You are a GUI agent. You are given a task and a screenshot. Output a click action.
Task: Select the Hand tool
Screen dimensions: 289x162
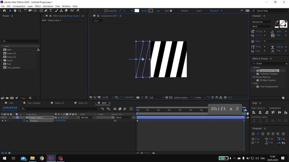coord(15,11)
